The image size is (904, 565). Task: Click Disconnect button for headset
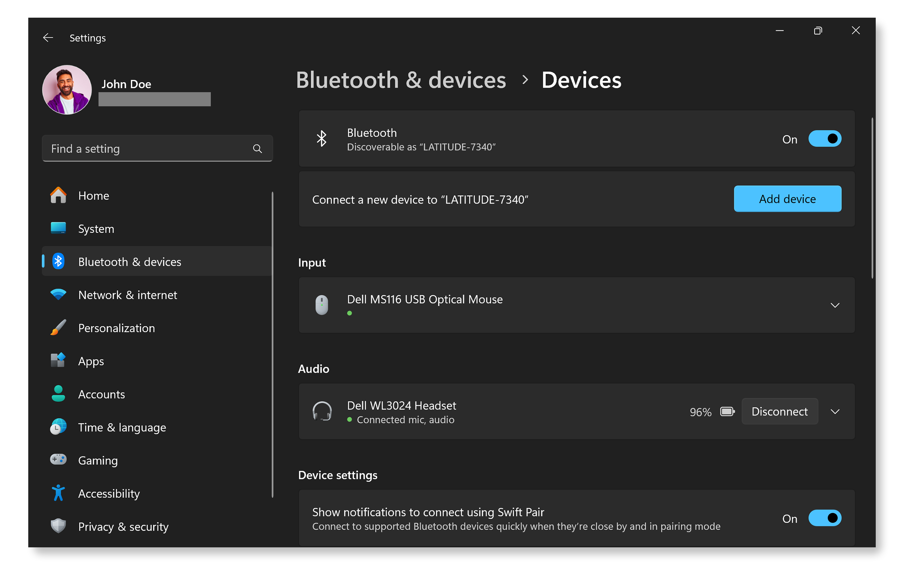point(781,411)
